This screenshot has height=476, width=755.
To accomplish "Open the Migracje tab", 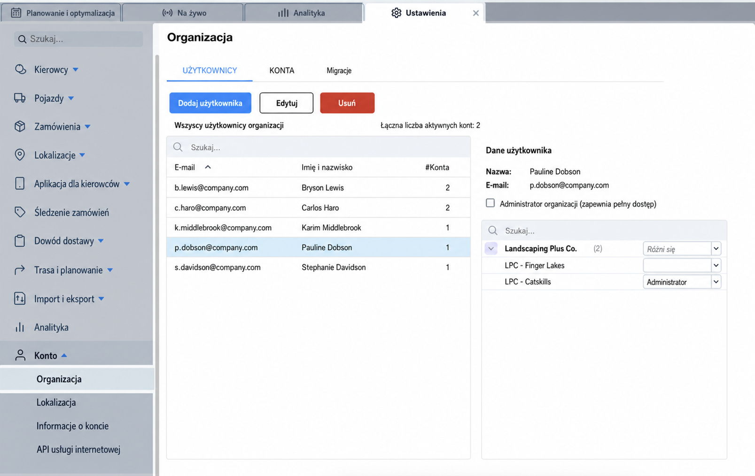I will pyautogui.click(x=339, y=70).
